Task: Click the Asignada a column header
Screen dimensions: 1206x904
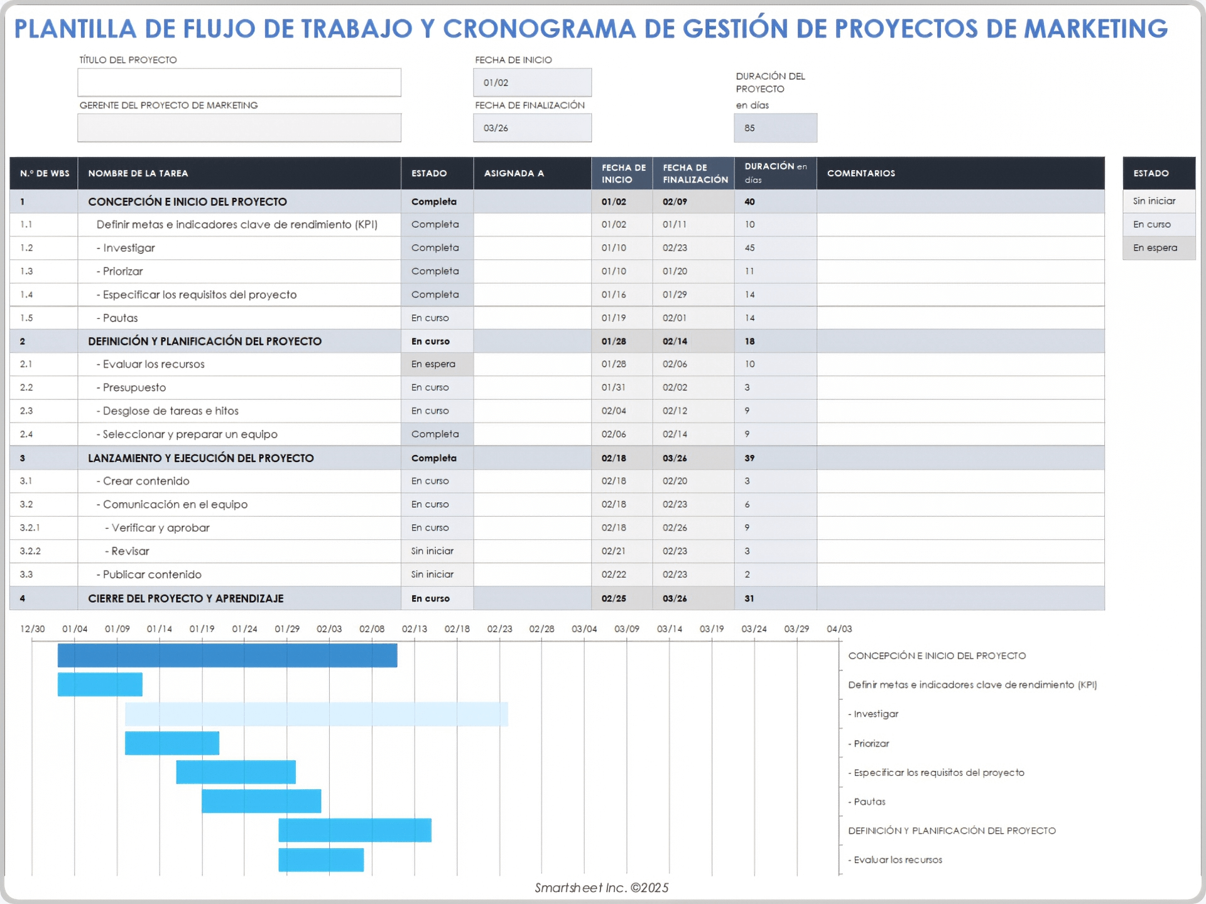Action: click(x=532, y=173)
